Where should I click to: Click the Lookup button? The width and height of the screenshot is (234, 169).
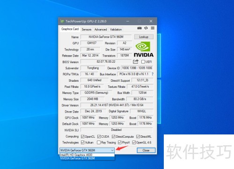point(144,37)
